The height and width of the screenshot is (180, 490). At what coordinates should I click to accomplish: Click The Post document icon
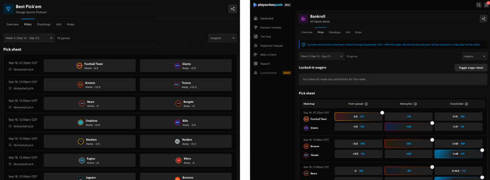256,37
